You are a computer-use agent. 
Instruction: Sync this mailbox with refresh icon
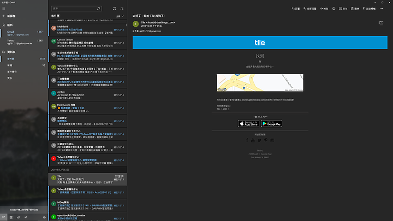(x=114, y=9)
